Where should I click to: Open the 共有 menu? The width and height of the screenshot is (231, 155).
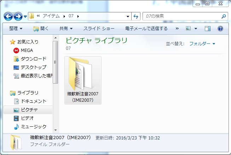coord(66,28)
